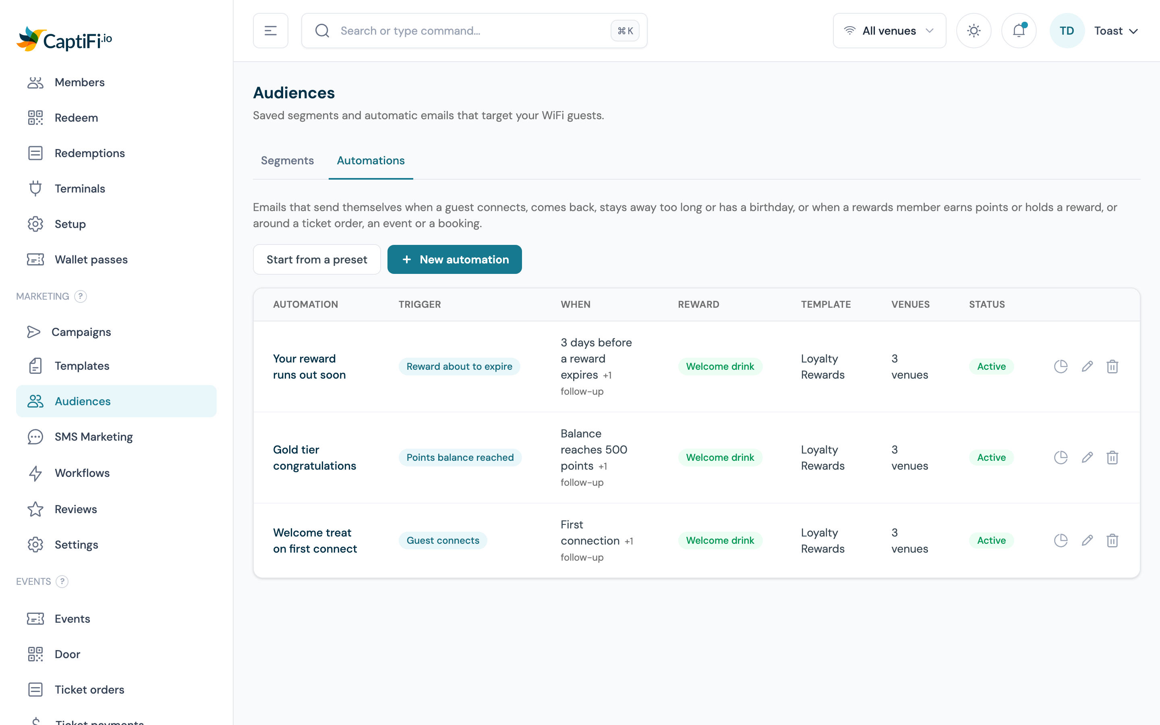Viewport: 1160px width, 725px height.
Task: Edit Your reward runs out soon automation
Action: pyautogui.click(x=1087, y=367)
